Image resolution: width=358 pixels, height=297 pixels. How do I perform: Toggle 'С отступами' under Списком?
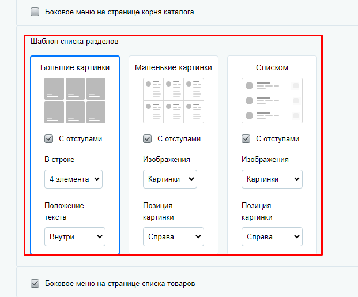246,138
